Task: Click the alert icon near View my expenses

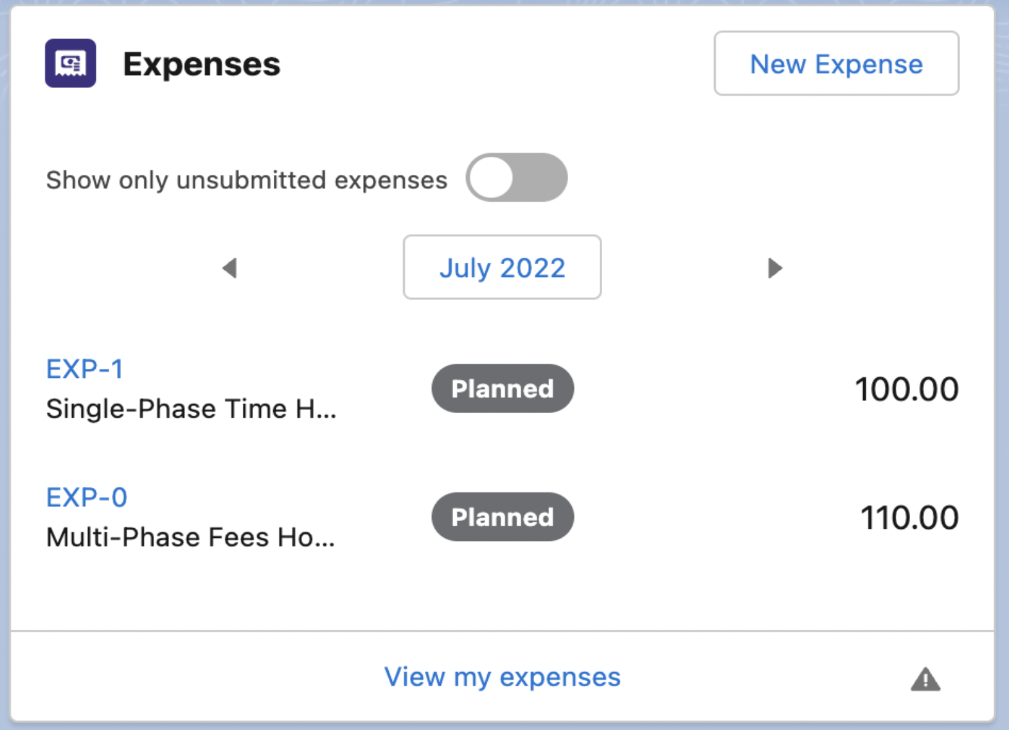Action: coord(924,679)
